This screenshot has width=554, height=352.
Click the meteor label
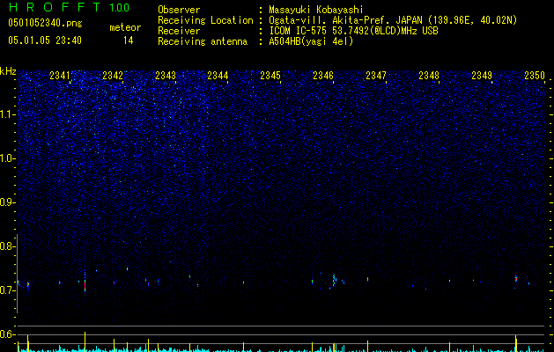pos(125,27)
